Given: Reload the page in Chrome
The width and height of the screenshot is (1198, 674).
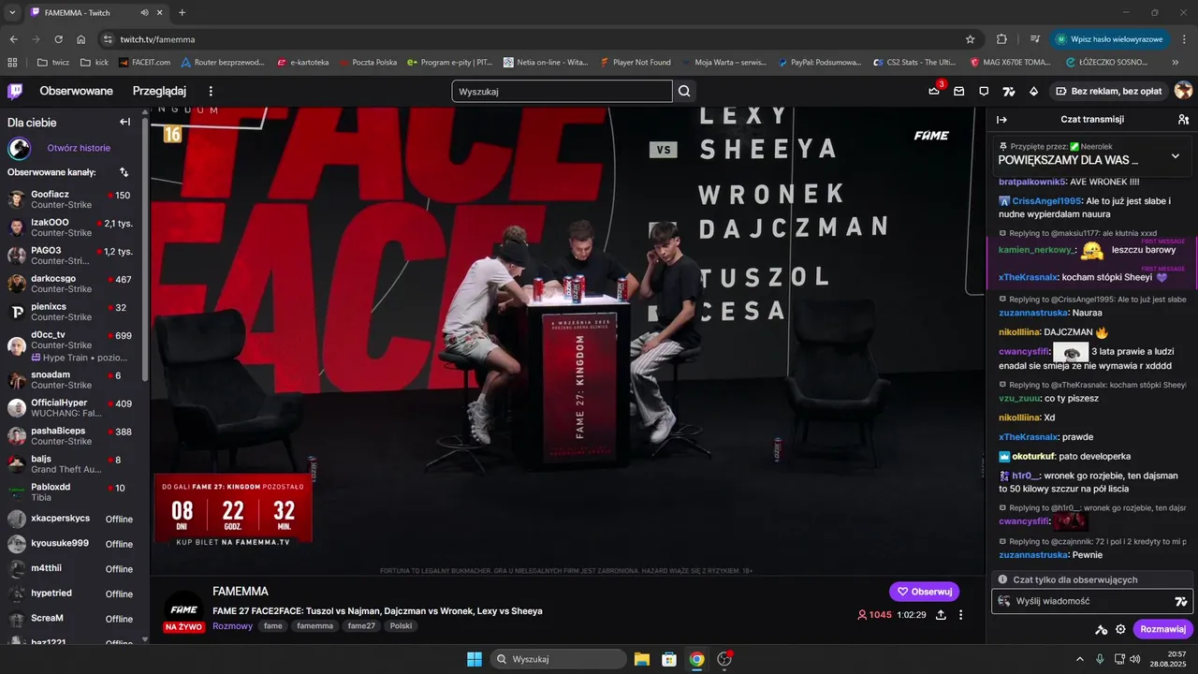Looking at the screenshot, I should click(x=58, y=39).
